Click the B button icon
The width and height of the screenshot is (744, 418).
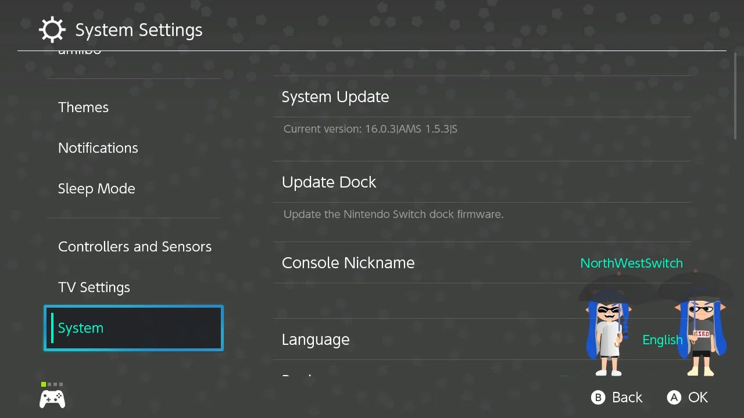pyautogui.click(x=598, y=397)
